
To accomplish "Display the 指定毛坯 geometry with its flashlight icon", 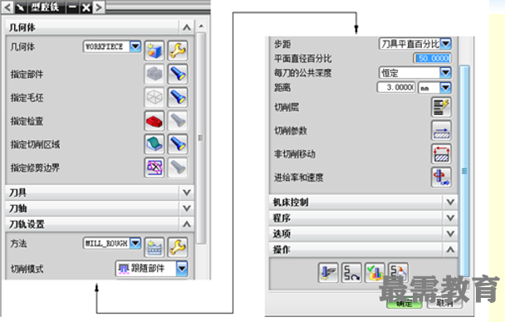I will [x=178, y=97].
